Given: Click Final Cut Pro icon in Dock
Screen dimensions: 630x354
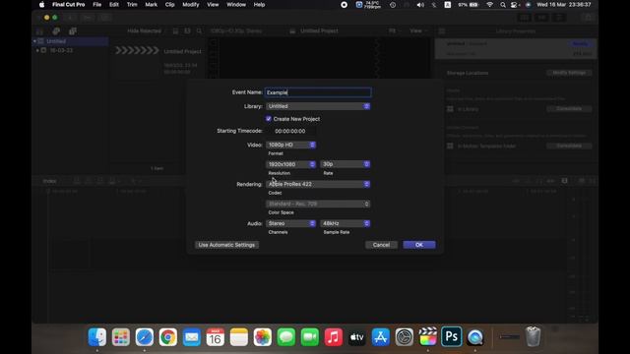Looking at the screenshot, I should (428, 336).
